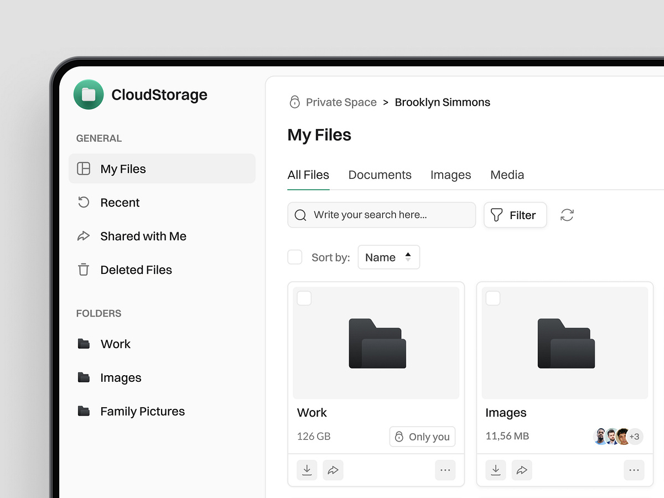Click the Recent history icon in sidebar
Viewport: 664px width, 498px height.
point(84,203)
